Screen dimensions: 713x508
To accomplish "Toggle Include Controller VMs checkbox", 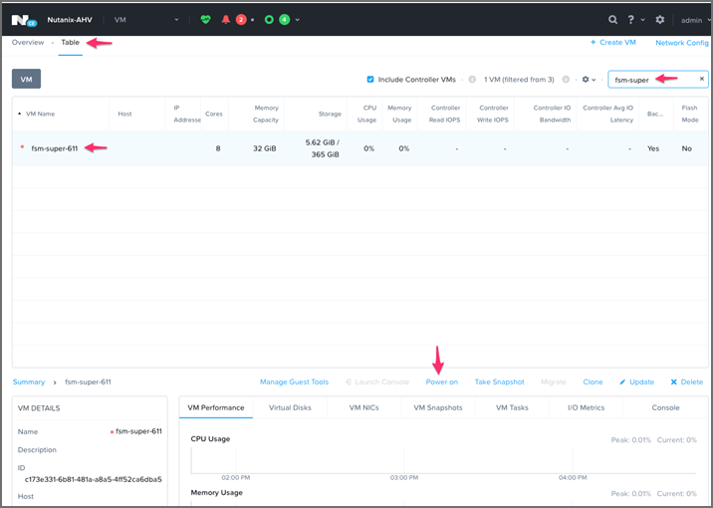I will [x=370, y=79].
